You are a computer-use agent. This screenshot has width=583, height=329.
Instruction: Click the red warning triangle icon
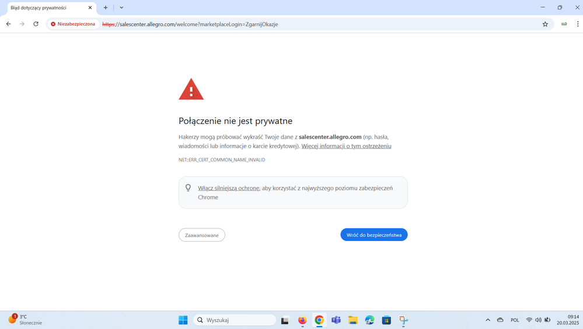coord(191,90)
